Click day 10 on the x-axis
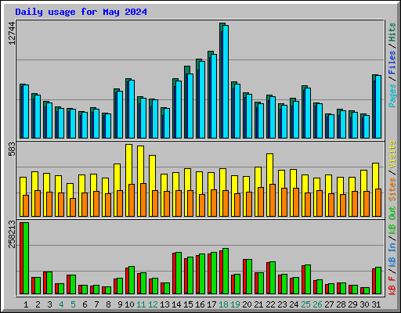The height and width of the screenshot is (313, 401). [129, 304]
